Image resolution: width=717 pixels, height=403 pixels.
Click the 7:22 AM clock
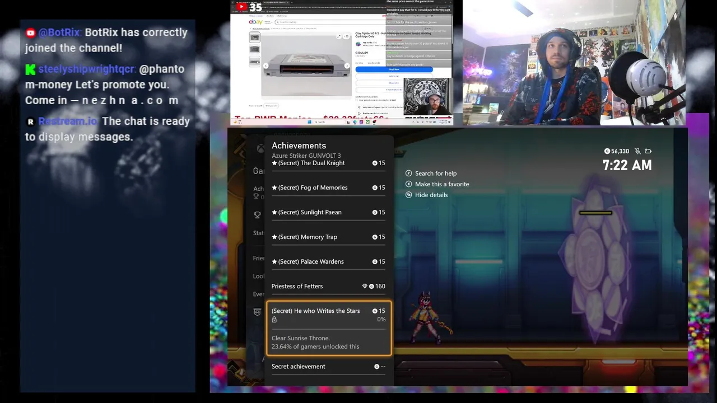pyautogui.click(x=627, y=165)
